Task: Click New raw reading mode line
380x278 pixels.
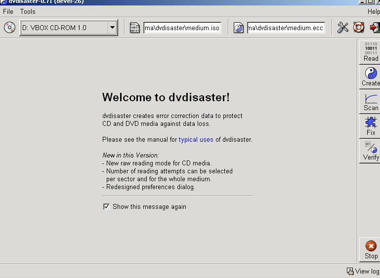Action: [x=157, y=163]
